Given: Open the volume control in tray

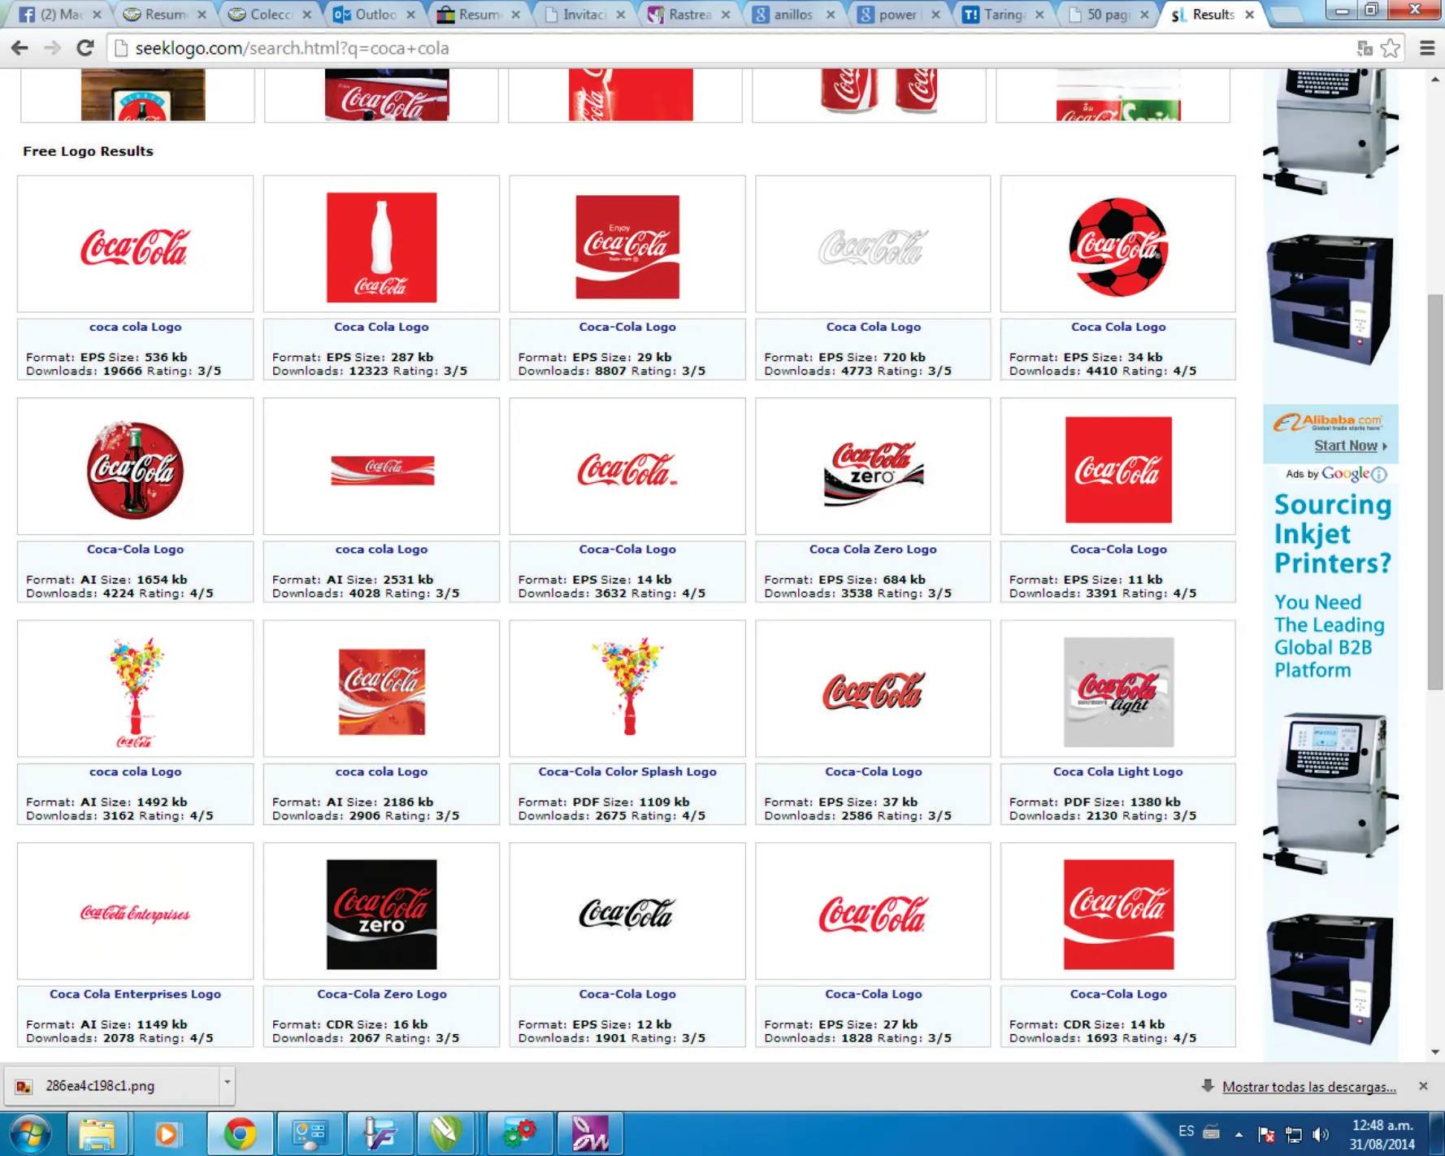Looking at the screenshot, I should coord(1321,1134).
